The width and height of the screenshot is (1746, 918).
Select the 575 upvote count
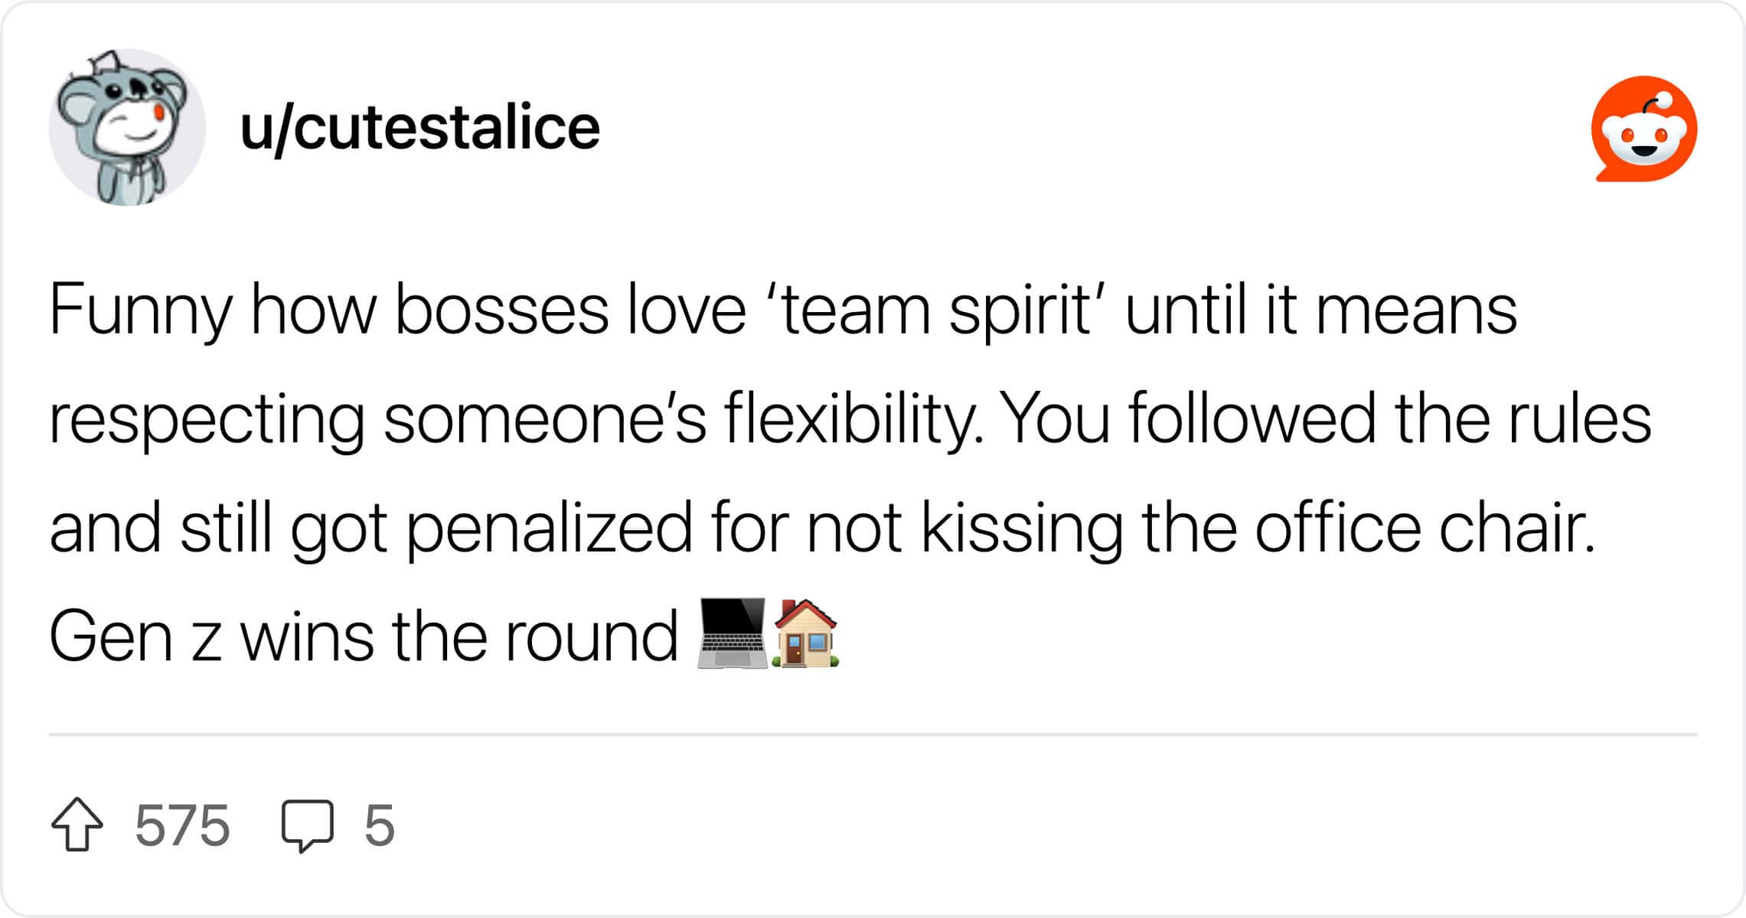[182, 825]
